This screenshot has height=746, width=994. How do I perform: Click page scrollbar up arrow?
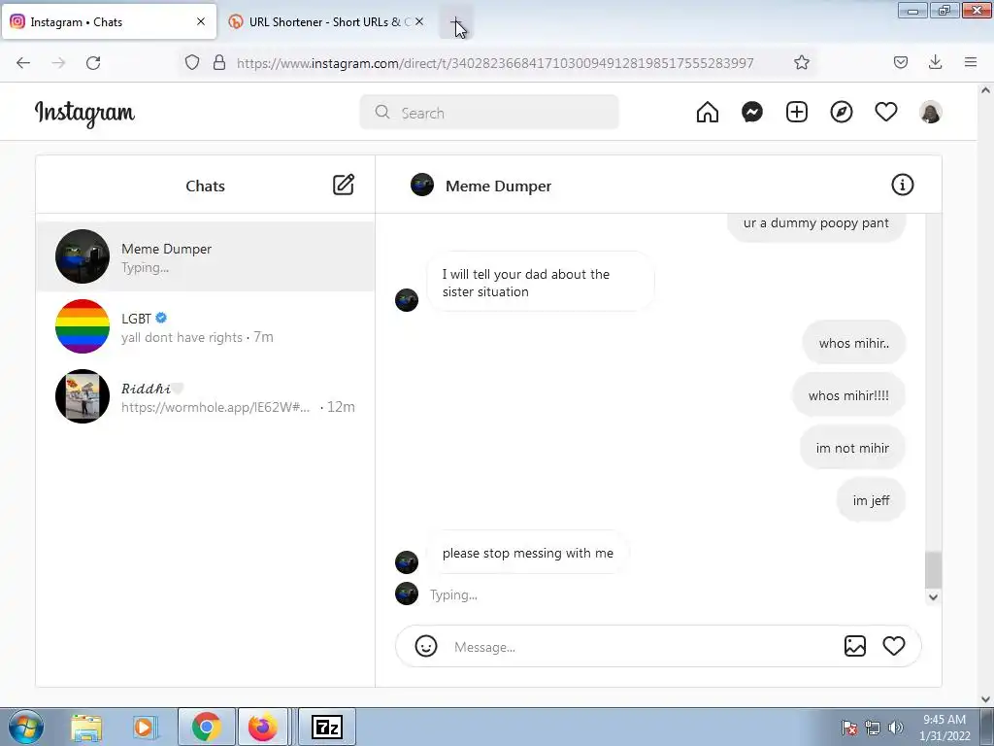point(985,90)
